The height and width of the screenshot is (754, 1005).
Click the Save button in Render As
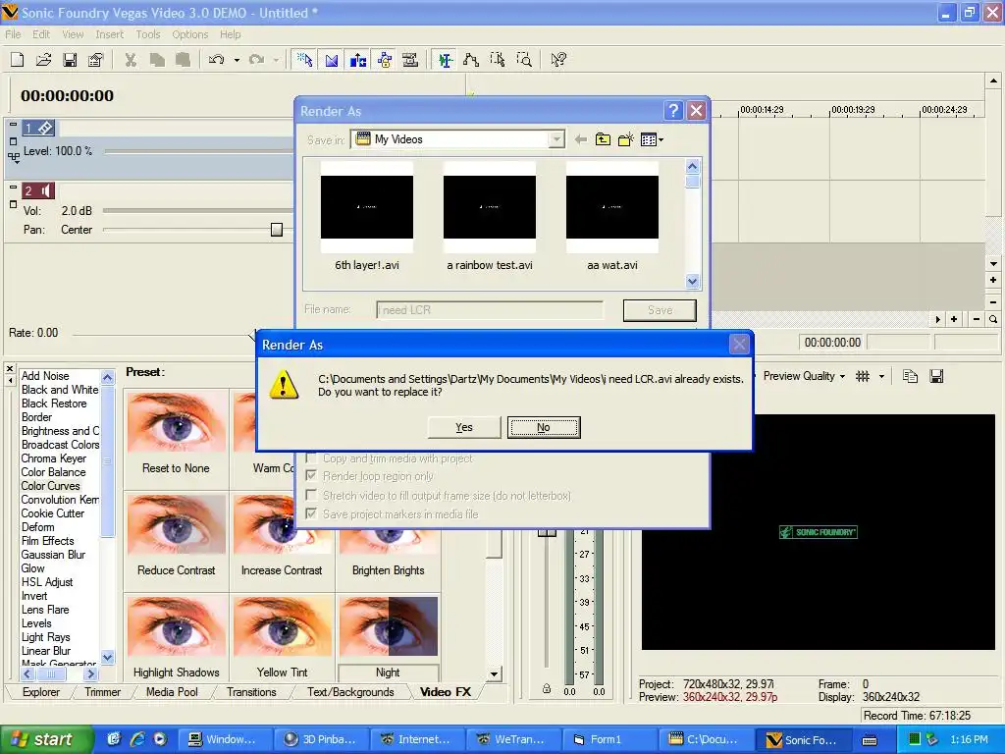(660, 310)
